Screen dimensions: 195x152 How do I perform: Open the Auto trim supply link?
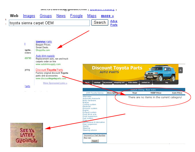(x=45, y=56)
